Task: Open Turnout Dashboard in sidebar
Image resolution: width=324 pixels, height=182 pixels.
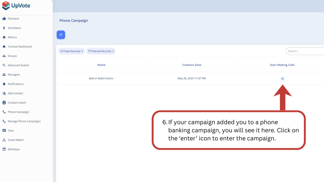Action: (x=20, y=47)
